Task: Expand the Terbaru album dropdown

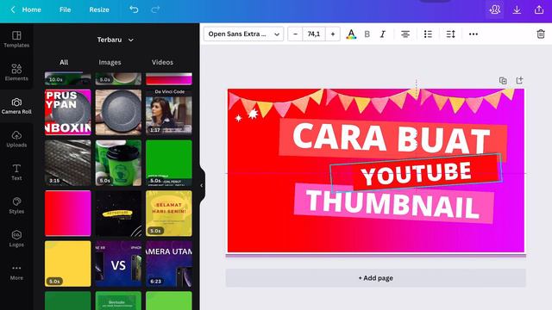Action: [x=115, y=40]
